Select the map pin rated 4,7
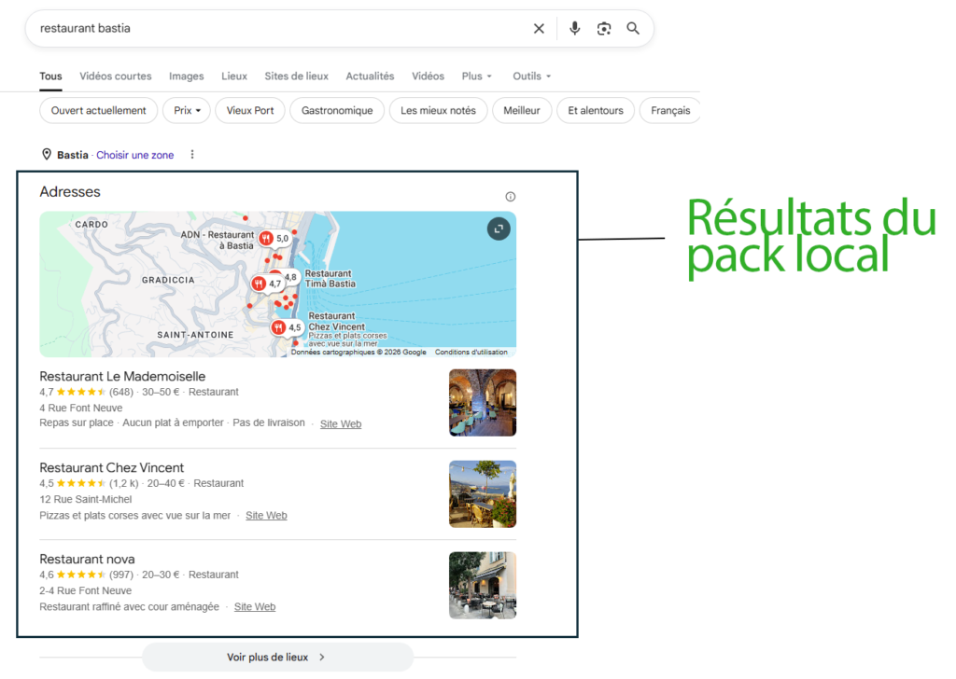This screenshot has height=679, width=956. [267, 284]
